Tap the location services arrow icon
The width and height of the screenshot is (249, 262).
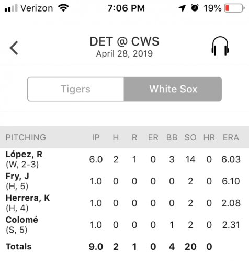point(182,8)
